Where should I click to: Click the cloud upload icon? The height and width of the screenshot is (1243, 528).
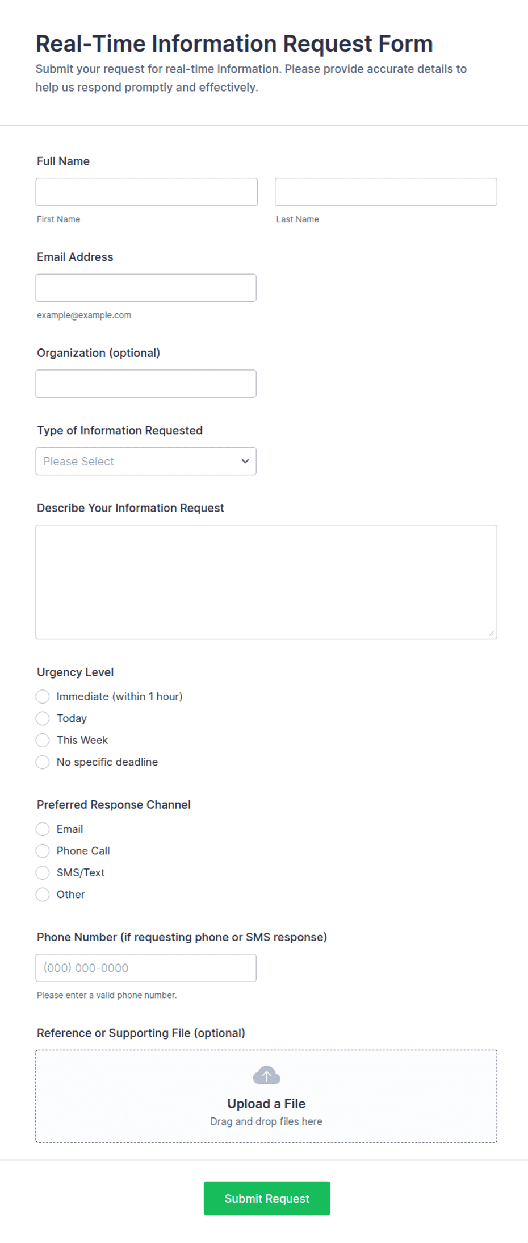click(x=266, y=1075)
